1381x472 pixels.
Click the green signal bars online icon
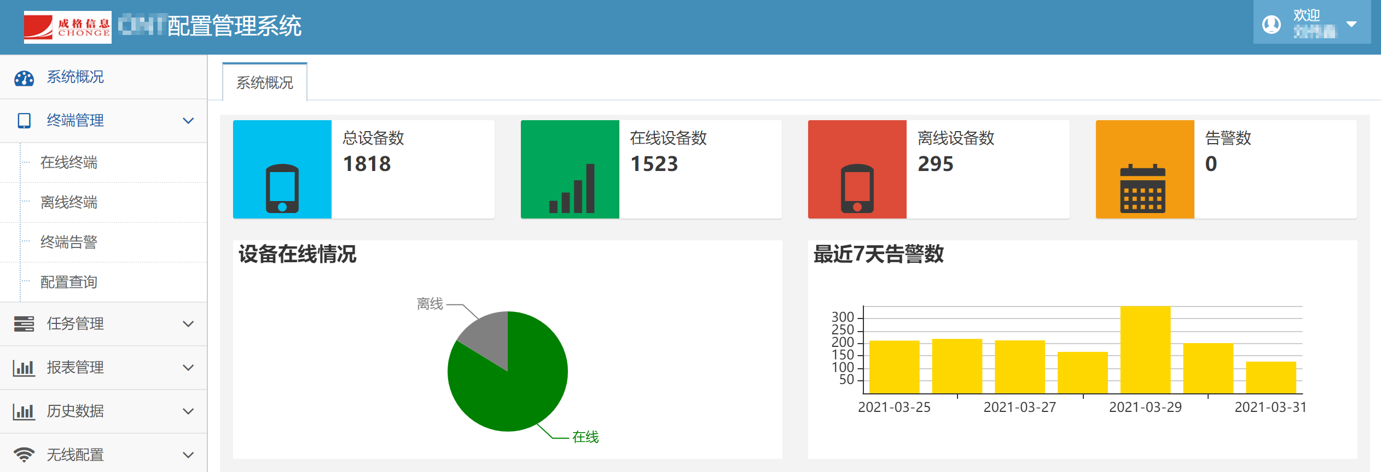pyautogui.click(x=572, y=188)
